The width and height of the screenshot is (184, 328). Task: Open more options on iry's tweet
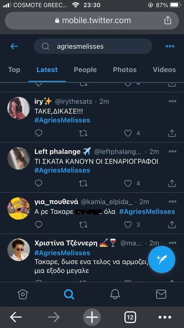point(172,101)
